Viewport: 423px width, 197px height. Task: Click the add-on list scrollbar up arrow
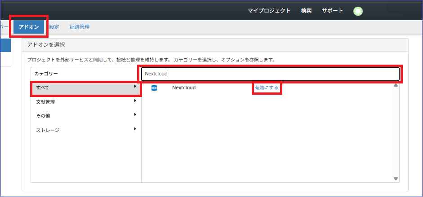click(x=396, y=85)
